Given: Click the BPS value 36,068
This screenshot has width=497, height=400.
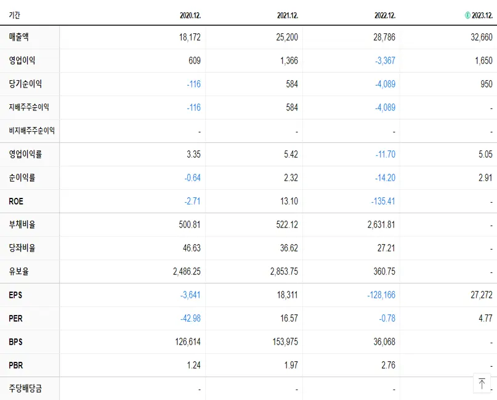Looking at the screenshot, I should pos(384,341).
